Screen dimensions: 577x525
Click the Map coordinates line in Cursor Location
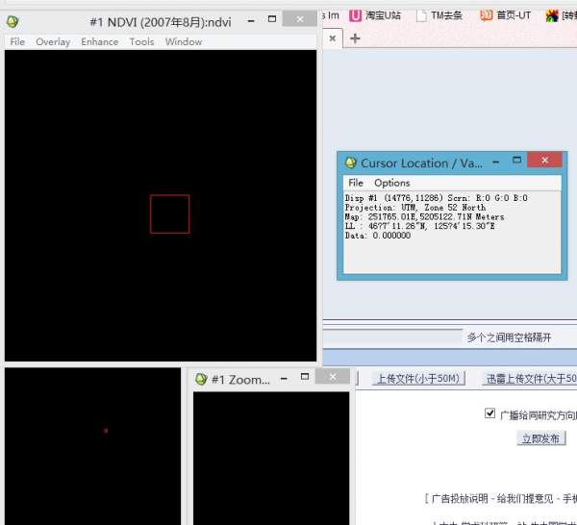coord(424,217)
